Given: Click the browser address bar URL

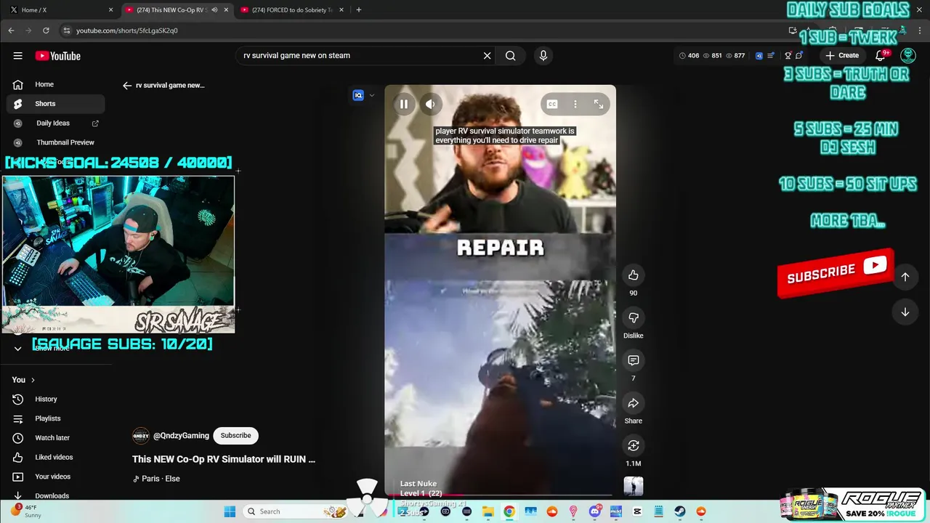Looking at the screenshot, I should [x=127, y=31].
